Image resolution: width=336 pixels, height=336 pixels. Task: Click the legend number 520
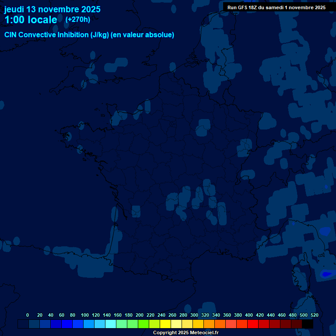click(315, 315)
